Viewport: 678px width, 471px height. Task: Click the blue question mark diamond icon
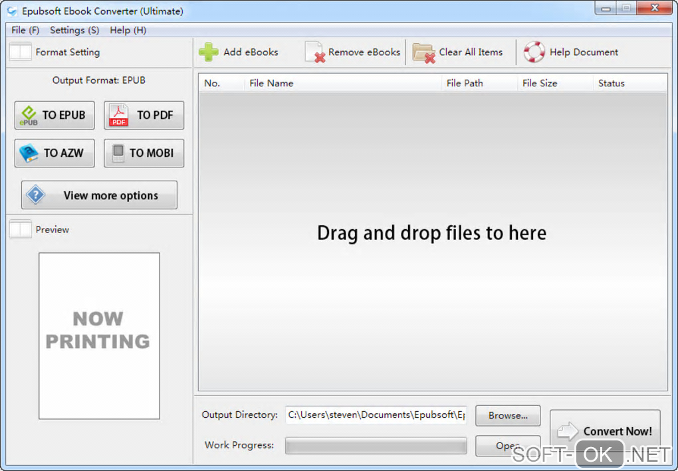[x=35, y=195]
